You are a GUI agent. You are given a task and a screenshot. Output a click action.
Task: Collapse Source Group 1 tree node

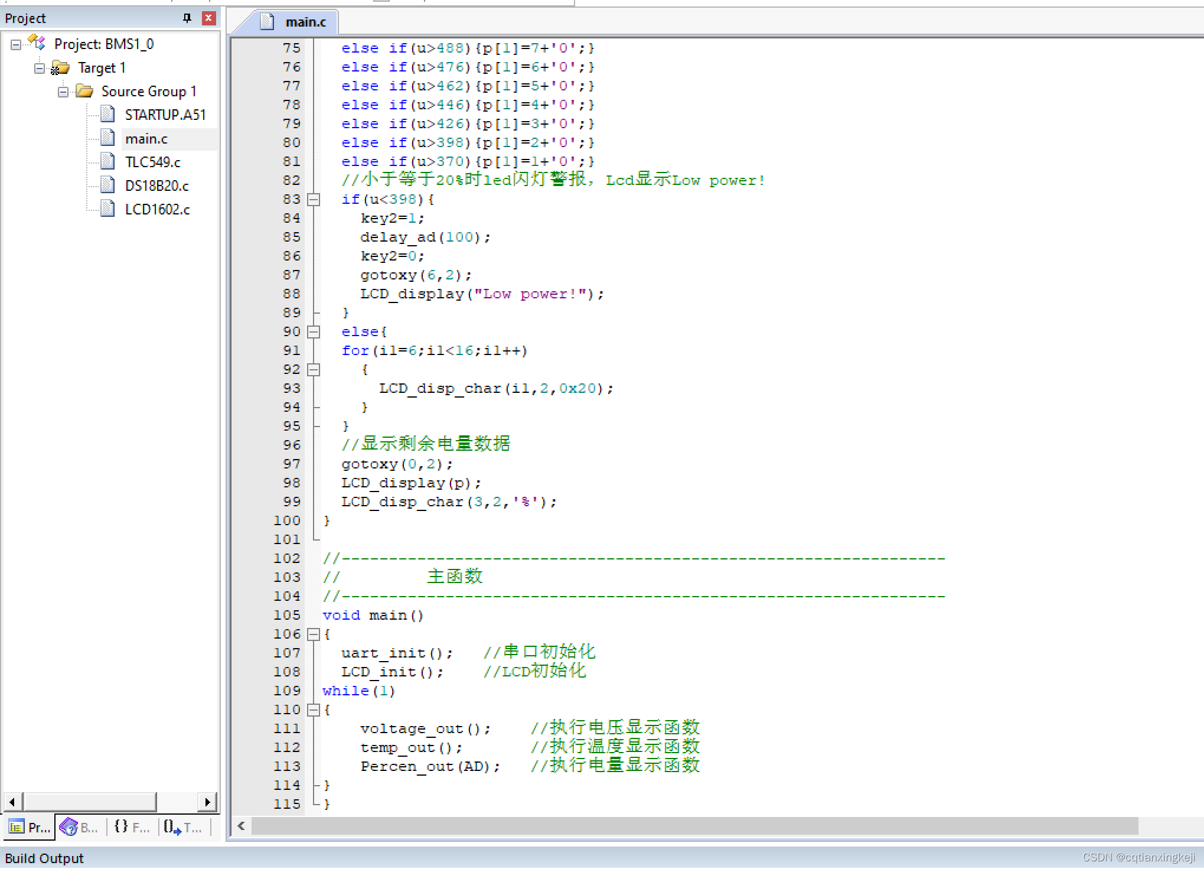click(63, 92)
